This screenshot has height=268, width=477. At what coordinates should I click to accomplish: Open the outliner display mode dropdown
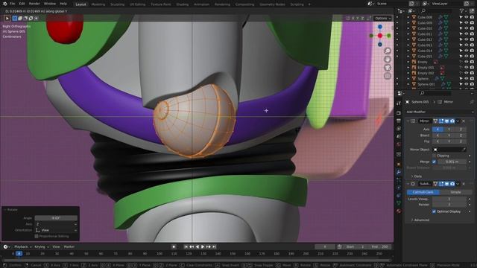point(402,11)
